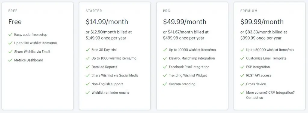Select the PREMIUM plan heading
This screenshot has width=308, height=113.
[x=249, y=11]
